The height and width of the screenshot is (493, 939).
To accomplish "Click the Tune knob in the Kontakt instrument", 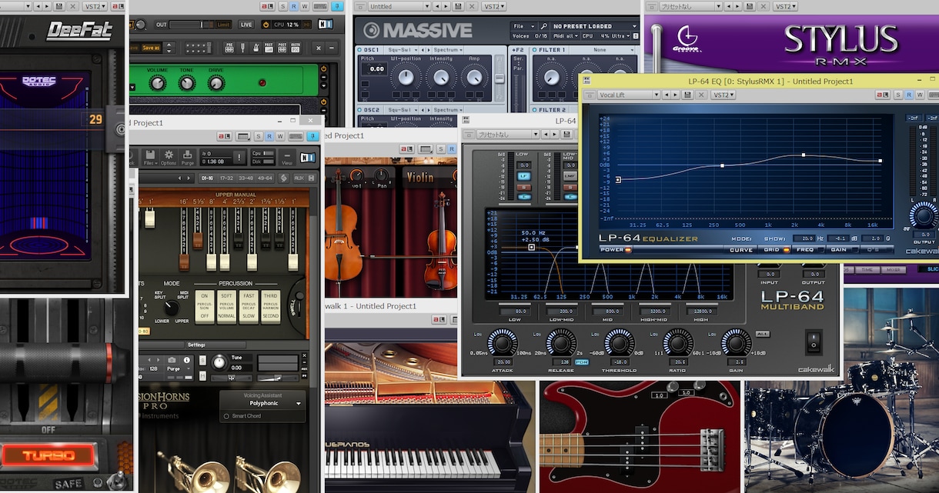I will click(x=219, y=362).
